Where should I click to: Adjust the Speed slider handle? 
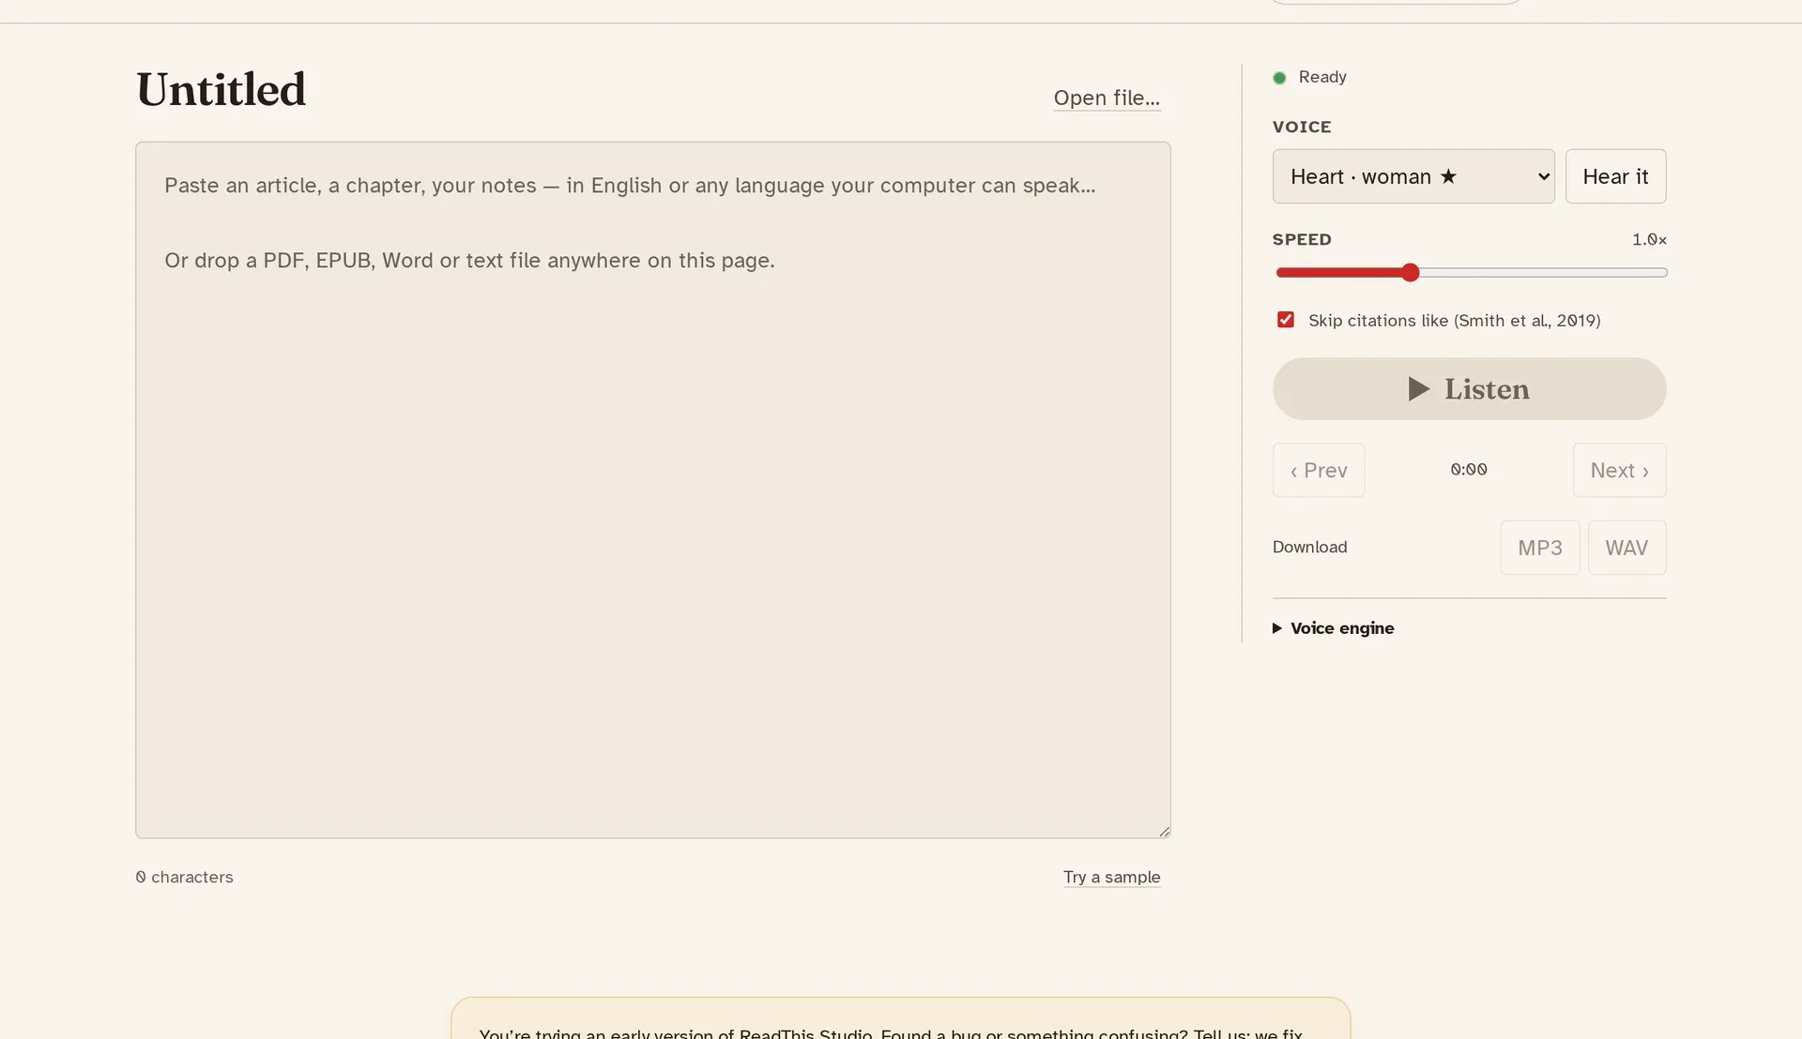pyautogui.click(x=1410, y=273)
